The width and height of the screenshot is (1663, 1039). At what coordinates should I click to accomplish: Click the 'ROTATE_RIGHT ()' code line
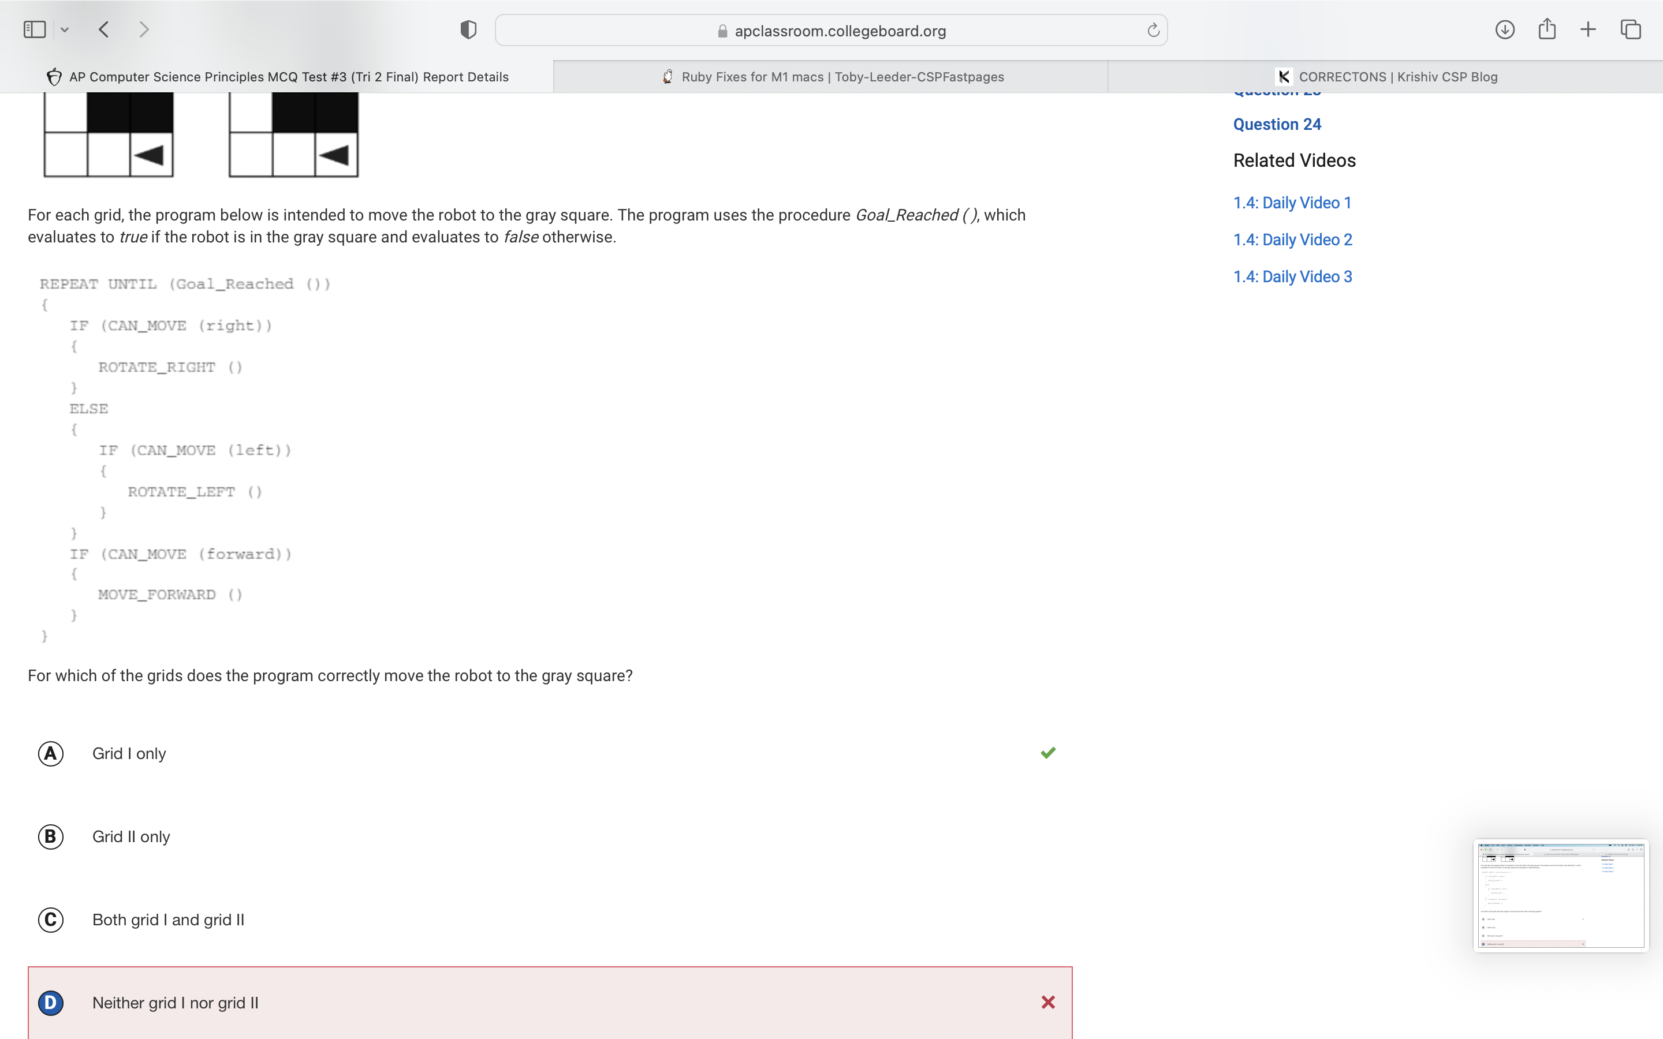click(170, 368)
